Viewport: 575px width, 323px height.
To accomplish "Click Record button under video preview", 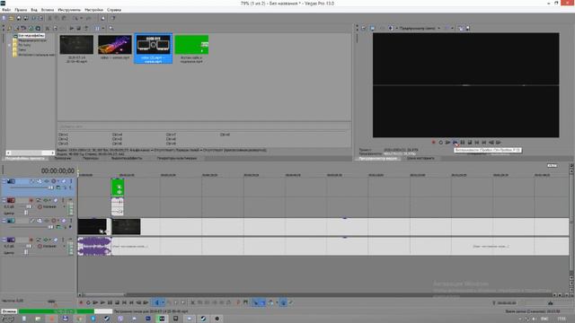I will point(433,143).
